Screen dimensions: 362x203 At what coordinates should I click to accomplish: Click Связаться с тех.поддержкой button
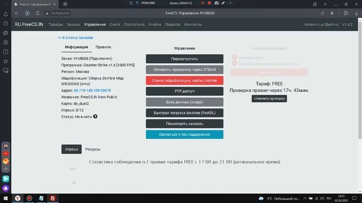click(x=184, y=134)
